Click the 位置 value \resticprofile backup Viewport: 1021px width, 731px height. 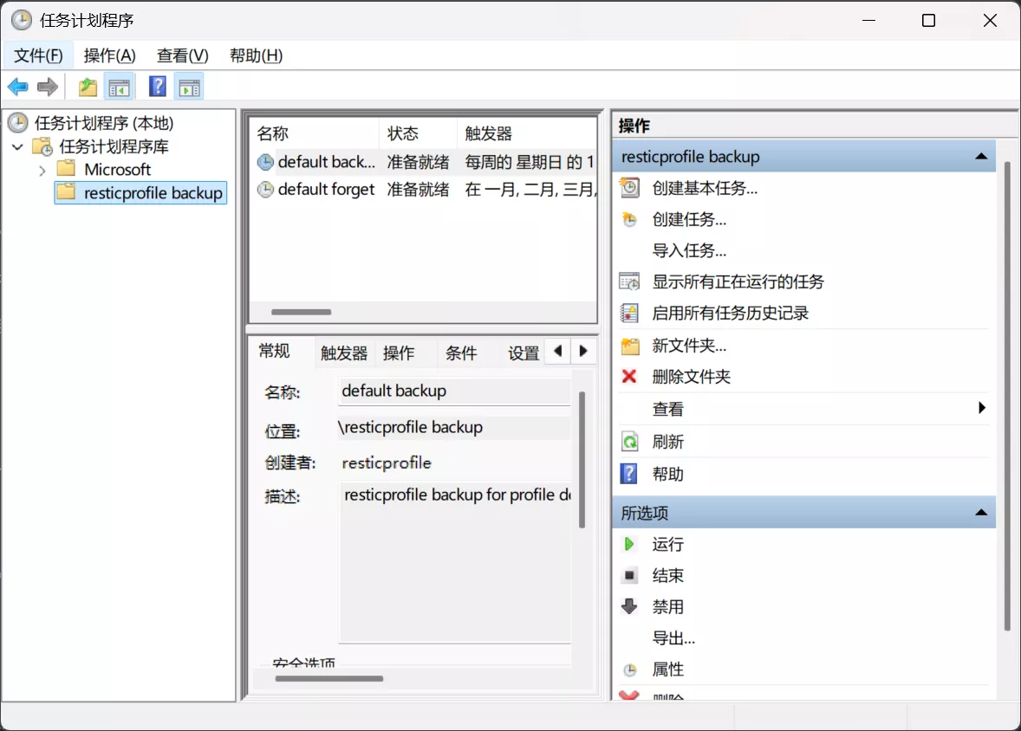pos(410,428)
